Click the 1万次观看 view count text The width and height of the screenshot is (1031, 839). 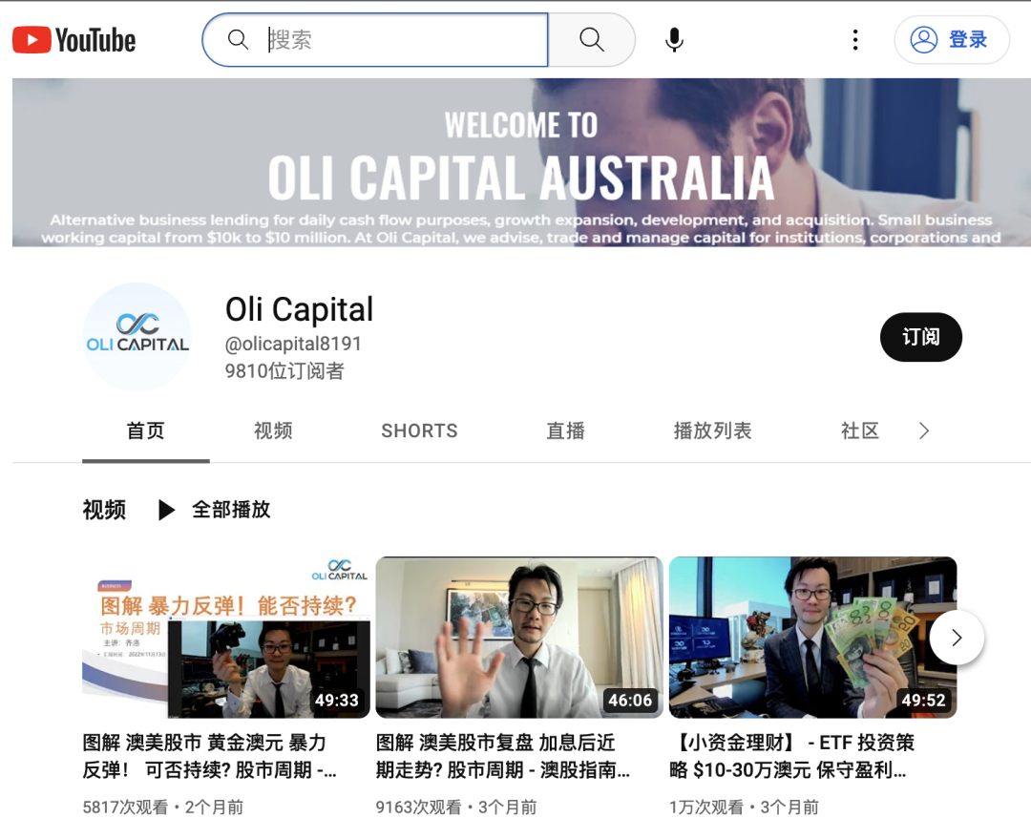tap(706, 807)
